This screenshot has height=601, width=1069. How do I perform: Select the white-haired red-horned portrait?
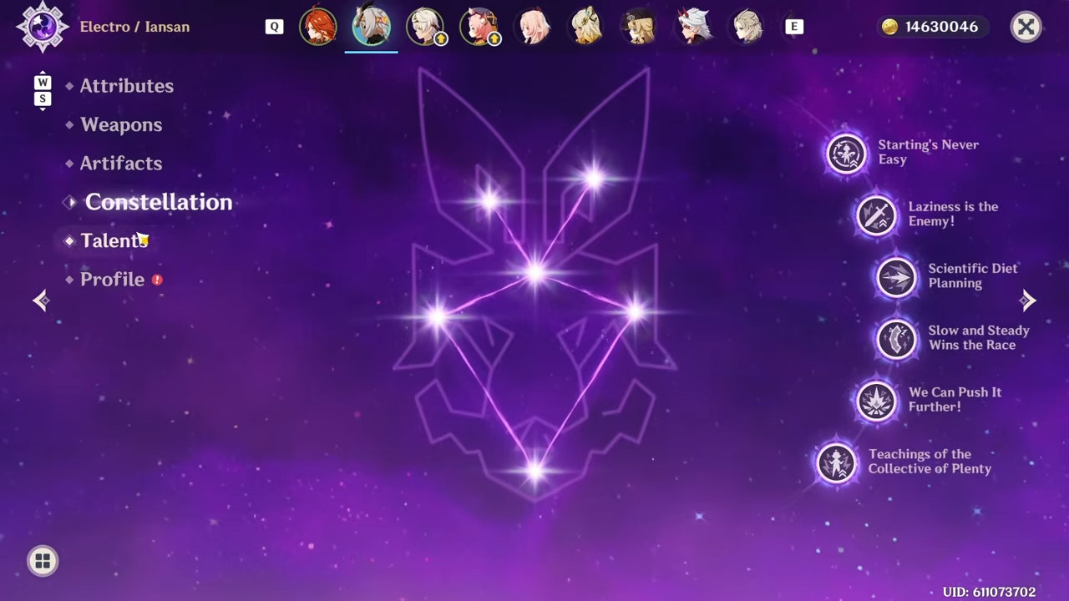coord(693,27)
